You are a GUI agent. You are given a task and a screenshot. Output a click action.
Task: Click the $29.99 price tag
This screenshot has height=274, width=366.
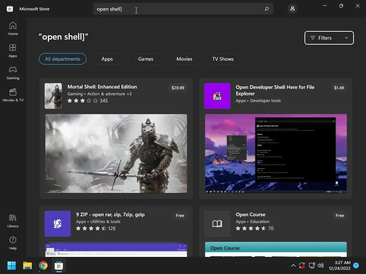pos(178,88)
